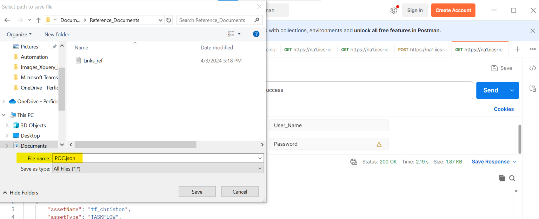The image size is (539, 219).
Task: Refresh the Reference_Documents folder
Action: 168,20
